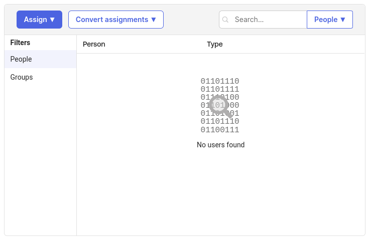The height and width of the screenshot is (239, 369).
Task: Click the top binary row 01101110
Action: [x=220, y=81]
